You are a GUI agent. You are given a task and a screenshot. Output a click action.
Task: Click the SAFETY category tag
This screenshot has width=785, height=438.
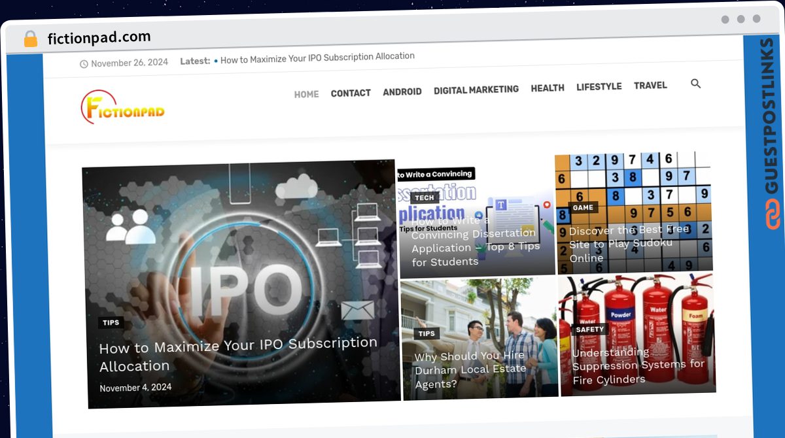[590, 329]
